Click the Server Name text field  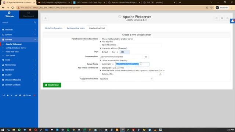[x=132, y=64]
